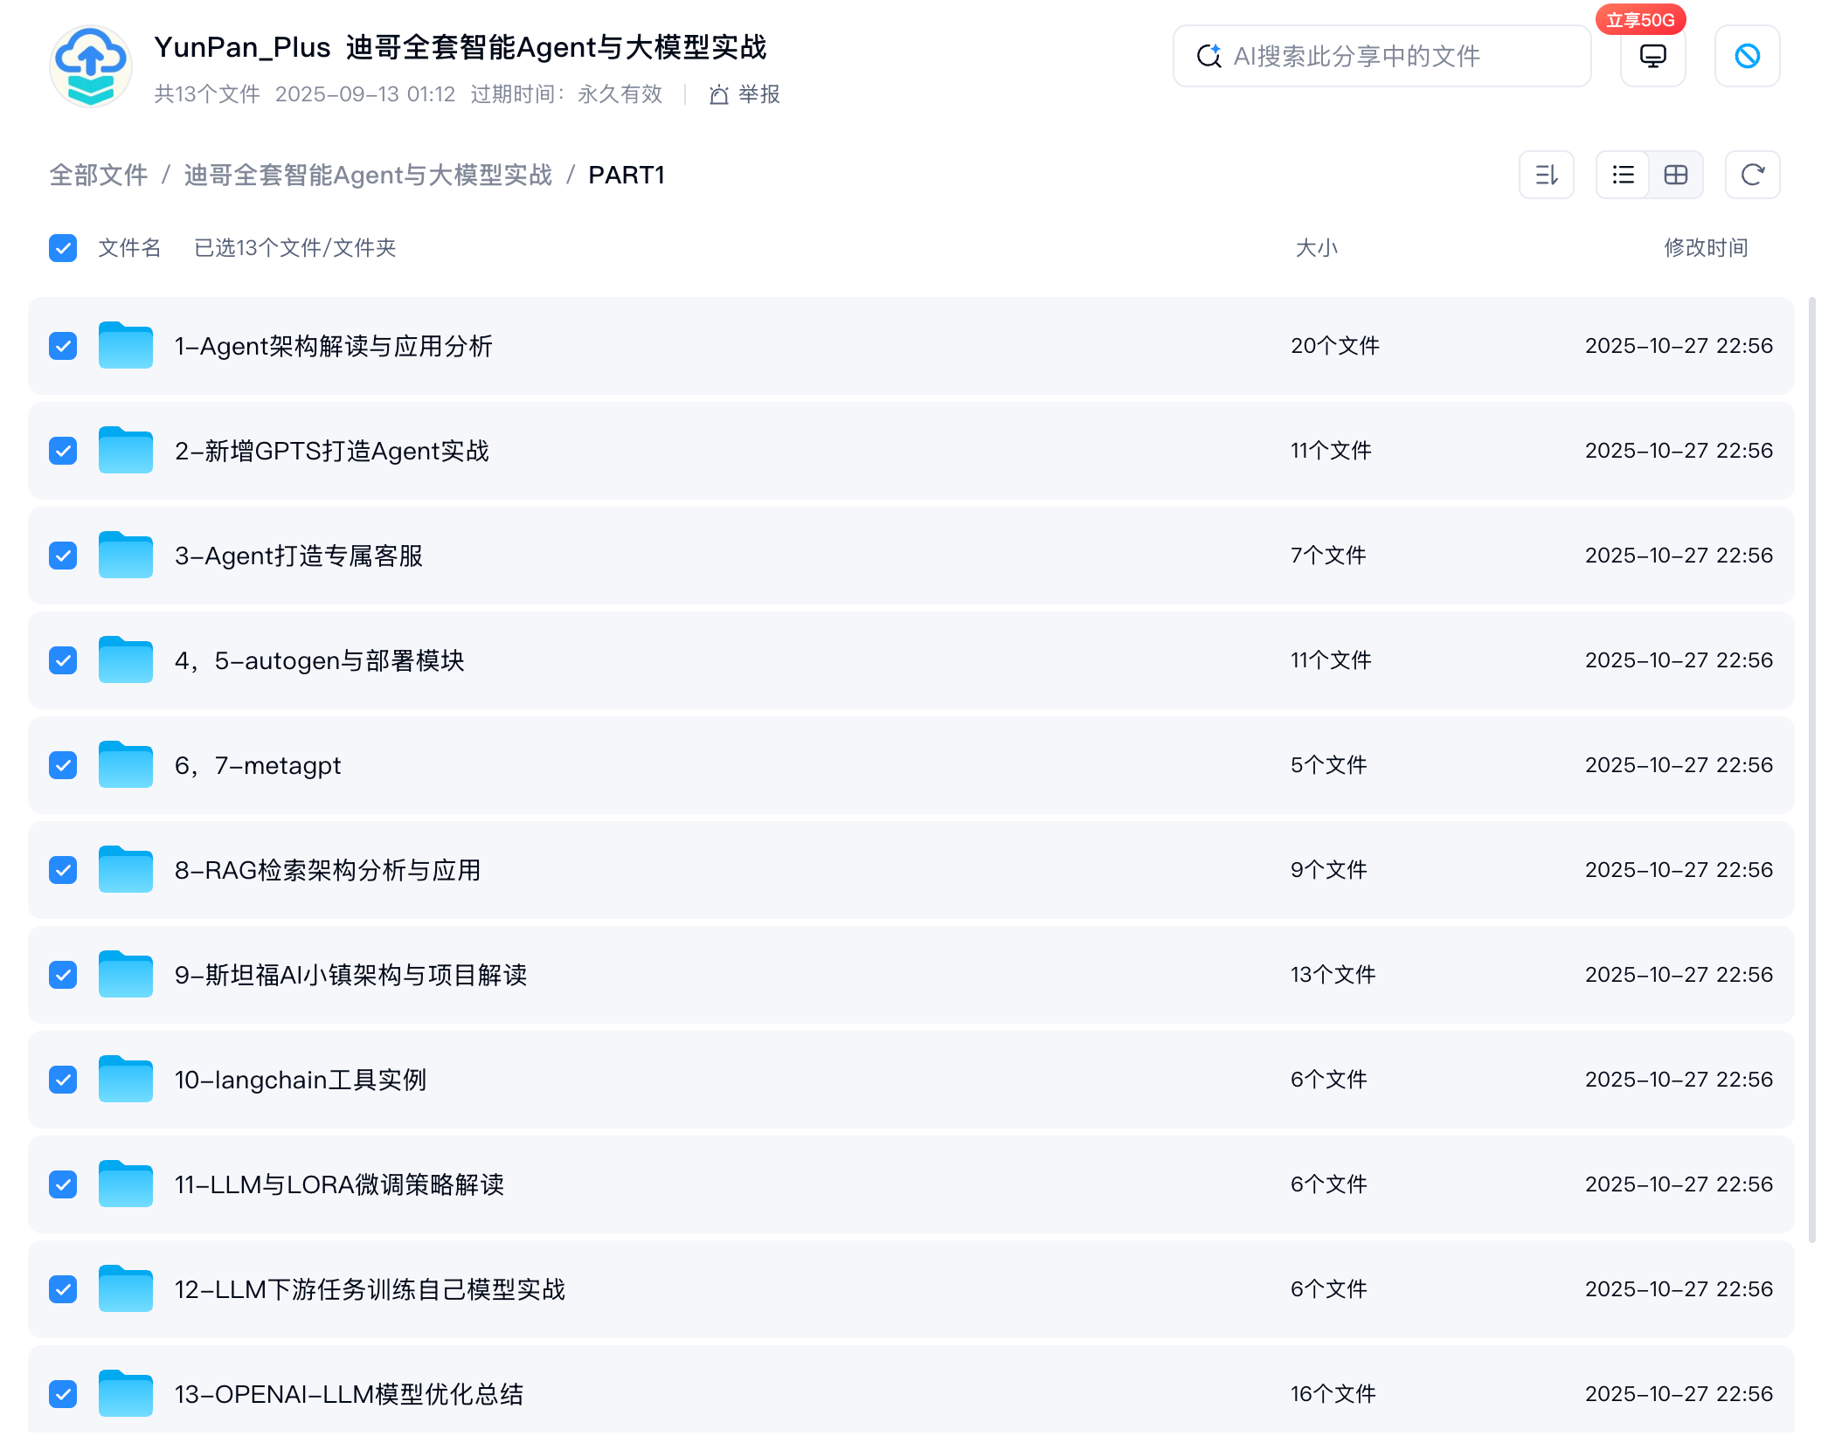
Task: Open the sort order icon
Action: pyautogui.click(x=1546, y=175)
